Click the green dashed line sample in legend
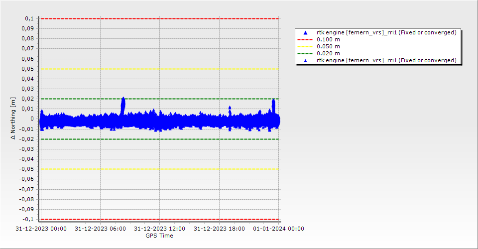 pos(306,53)
